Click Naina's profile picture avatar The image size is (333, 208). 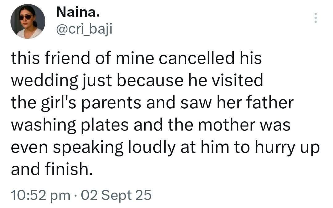pyautogui.click(x=28, y=22)
